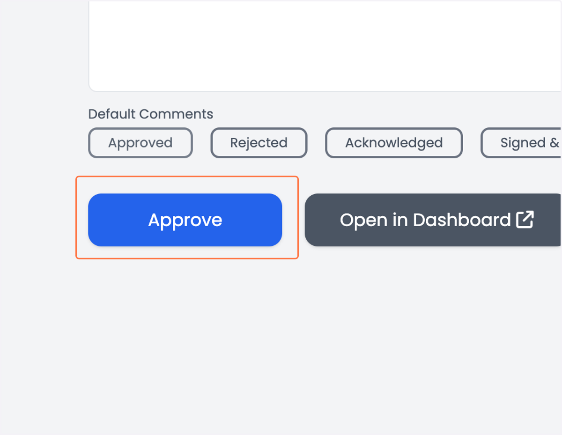
Task: Open in Dashboard button
Action: [433, 220]
